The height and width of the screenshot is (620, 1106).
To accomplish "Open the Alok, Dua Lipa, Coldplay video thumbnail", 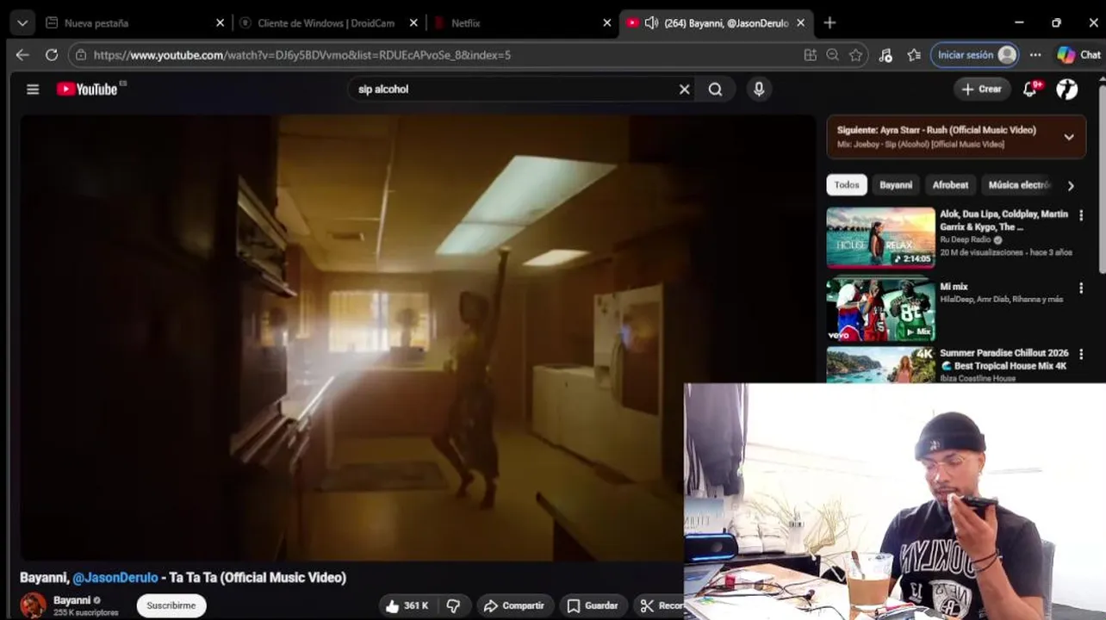I will (x=880, y=238).
